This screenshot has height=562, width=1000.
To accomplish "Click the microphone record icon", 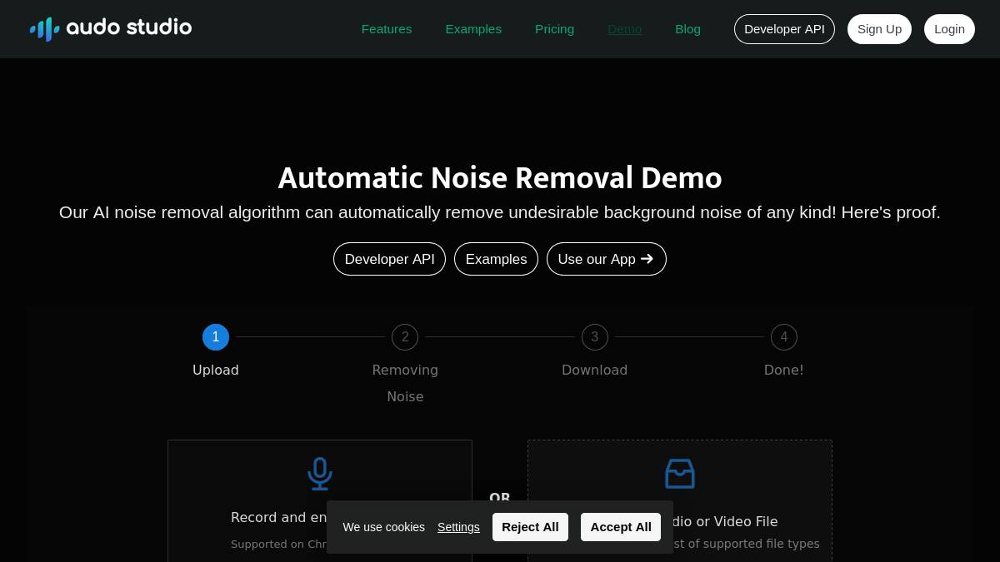I will click(x=319, y=473).
